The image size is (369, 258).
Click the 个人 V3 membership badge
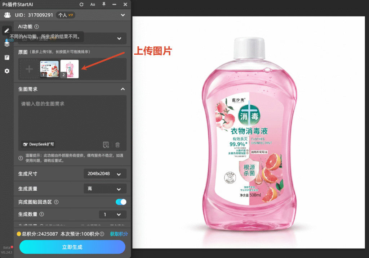tap(66, 15)
